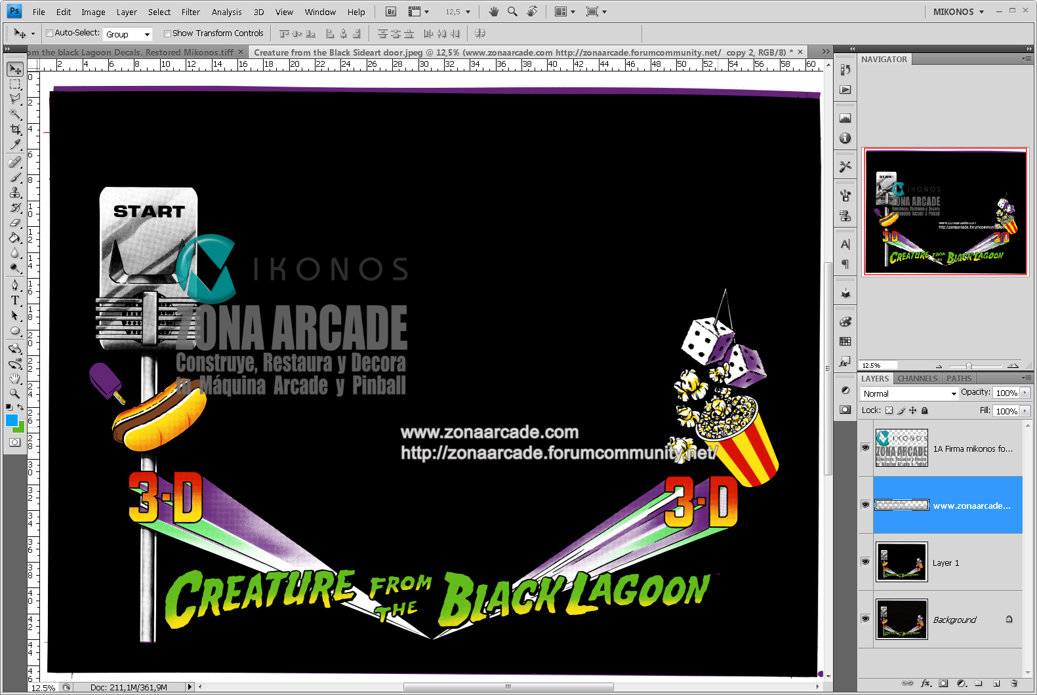Open the status bar info arrow
Screen dimensions: 1037x695
point(190,687)
